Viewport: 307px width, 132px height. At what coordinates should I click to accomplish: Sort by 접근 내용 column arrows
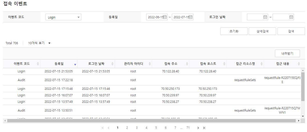pos(299,64)
